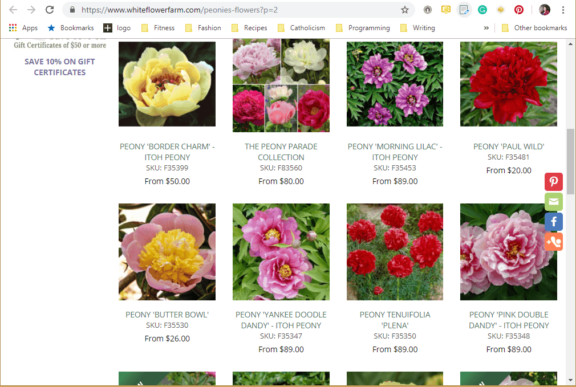Reload the current page
The height and width of the screenshot is (387, 576).
[x=50, y=9]
